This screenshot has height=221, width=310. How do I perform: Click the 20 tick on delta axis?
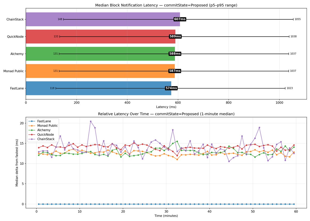pos(22,123)
